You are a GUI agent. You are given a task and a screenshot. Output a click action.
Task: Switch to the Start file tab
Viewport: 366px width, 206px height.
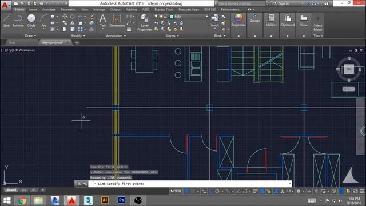(x=12, y=42)
